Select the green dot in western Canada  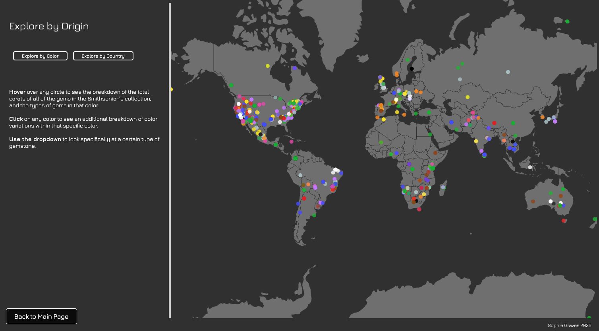(231, 85)
